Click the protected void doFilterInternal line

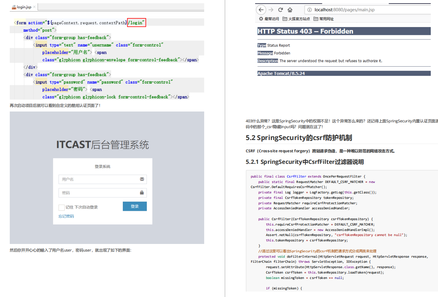tap(343, 257)
